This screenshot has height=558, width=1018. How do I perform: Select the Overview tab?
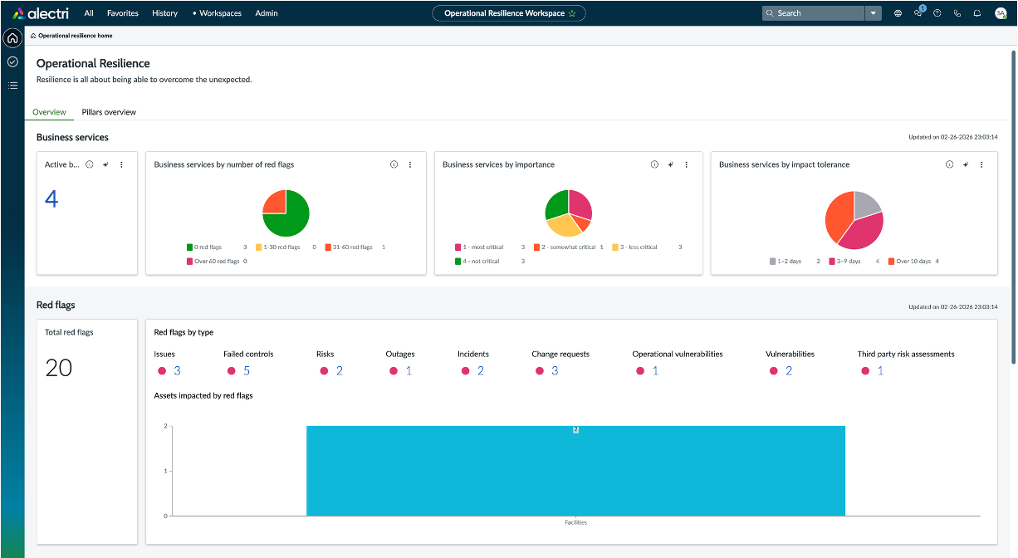tap(49, 112)
